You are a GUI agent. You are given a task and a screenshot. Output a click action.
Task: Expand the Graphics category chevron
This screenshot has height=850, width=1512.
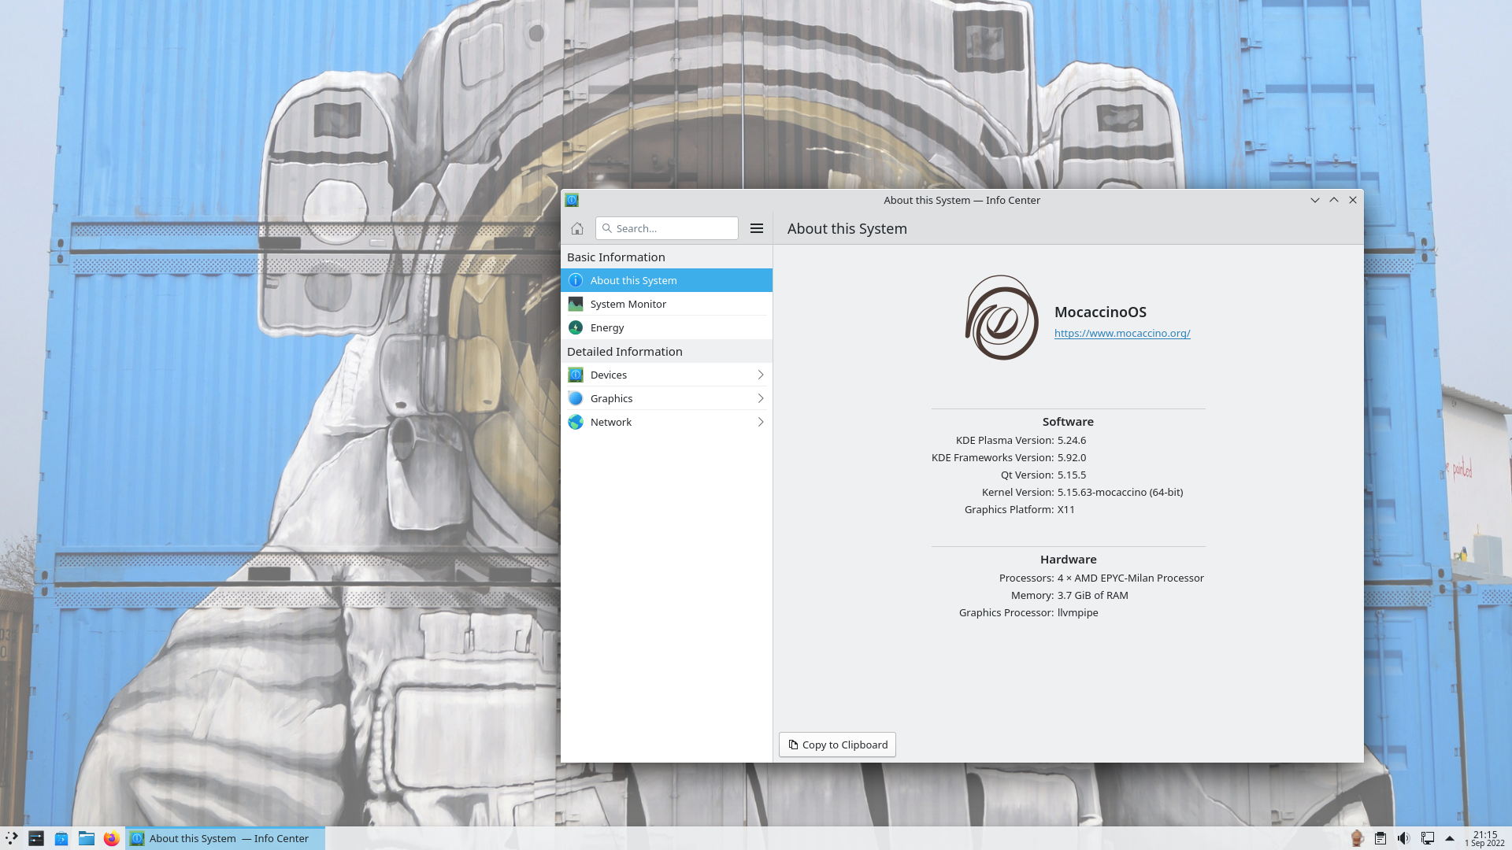761,398
